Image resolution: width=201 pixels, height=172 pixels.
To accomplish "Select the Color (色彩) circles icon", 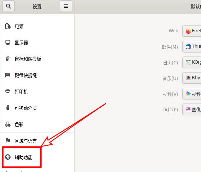I will pyautogui.click(x=8, y=124).
